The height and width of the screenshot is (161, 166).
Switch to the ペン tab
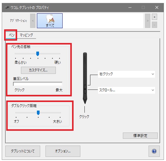12,35
